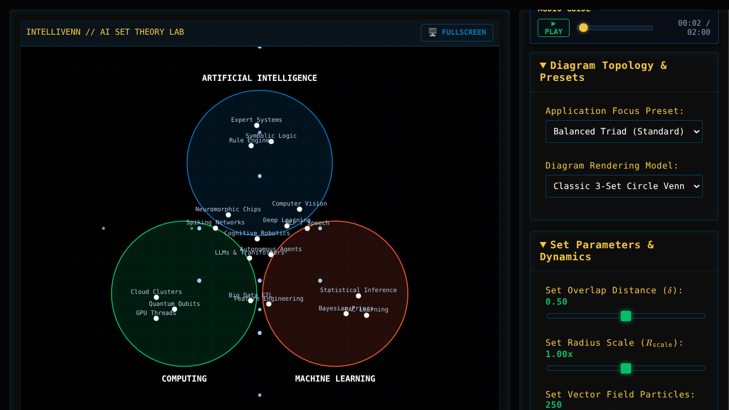Select the Big Data ETL node
Viewport: 729px width, 410px height.
click(x=251, y=301)
